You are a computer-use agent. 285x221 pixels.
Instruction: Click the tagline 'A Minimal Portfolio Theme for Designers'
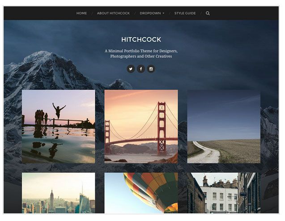coord(141,51)
